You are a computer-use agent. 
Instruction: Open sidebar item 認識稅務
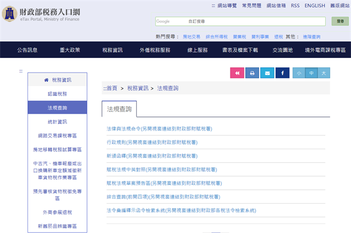click(57, 94)
